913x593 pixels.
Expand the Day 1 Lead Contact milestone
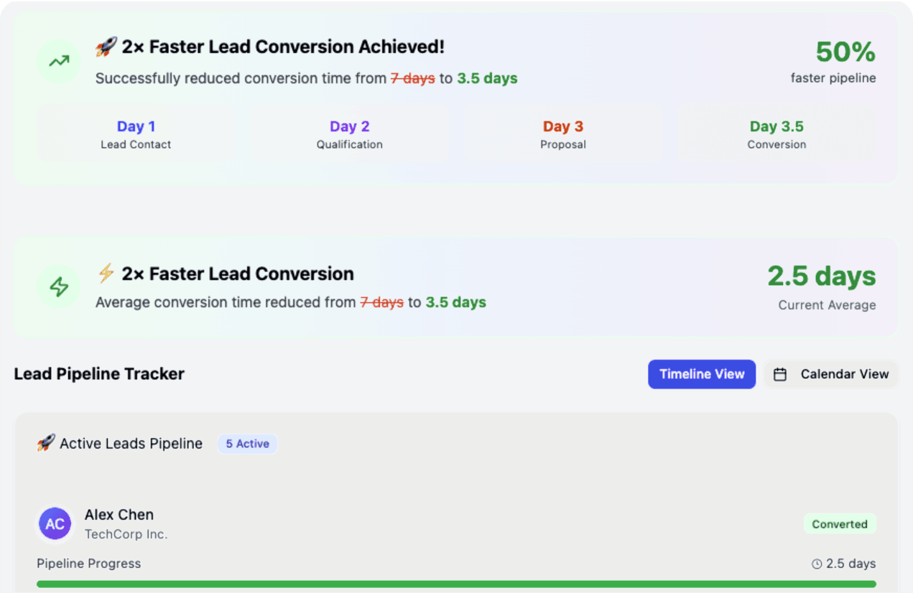136,134
